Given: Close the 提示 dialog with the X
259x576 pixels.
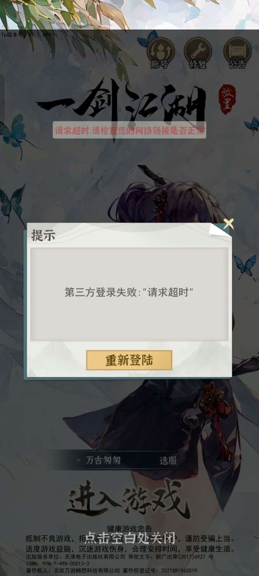Looking at the screenshot, I should pyautogui.click(x=228, y=224).
